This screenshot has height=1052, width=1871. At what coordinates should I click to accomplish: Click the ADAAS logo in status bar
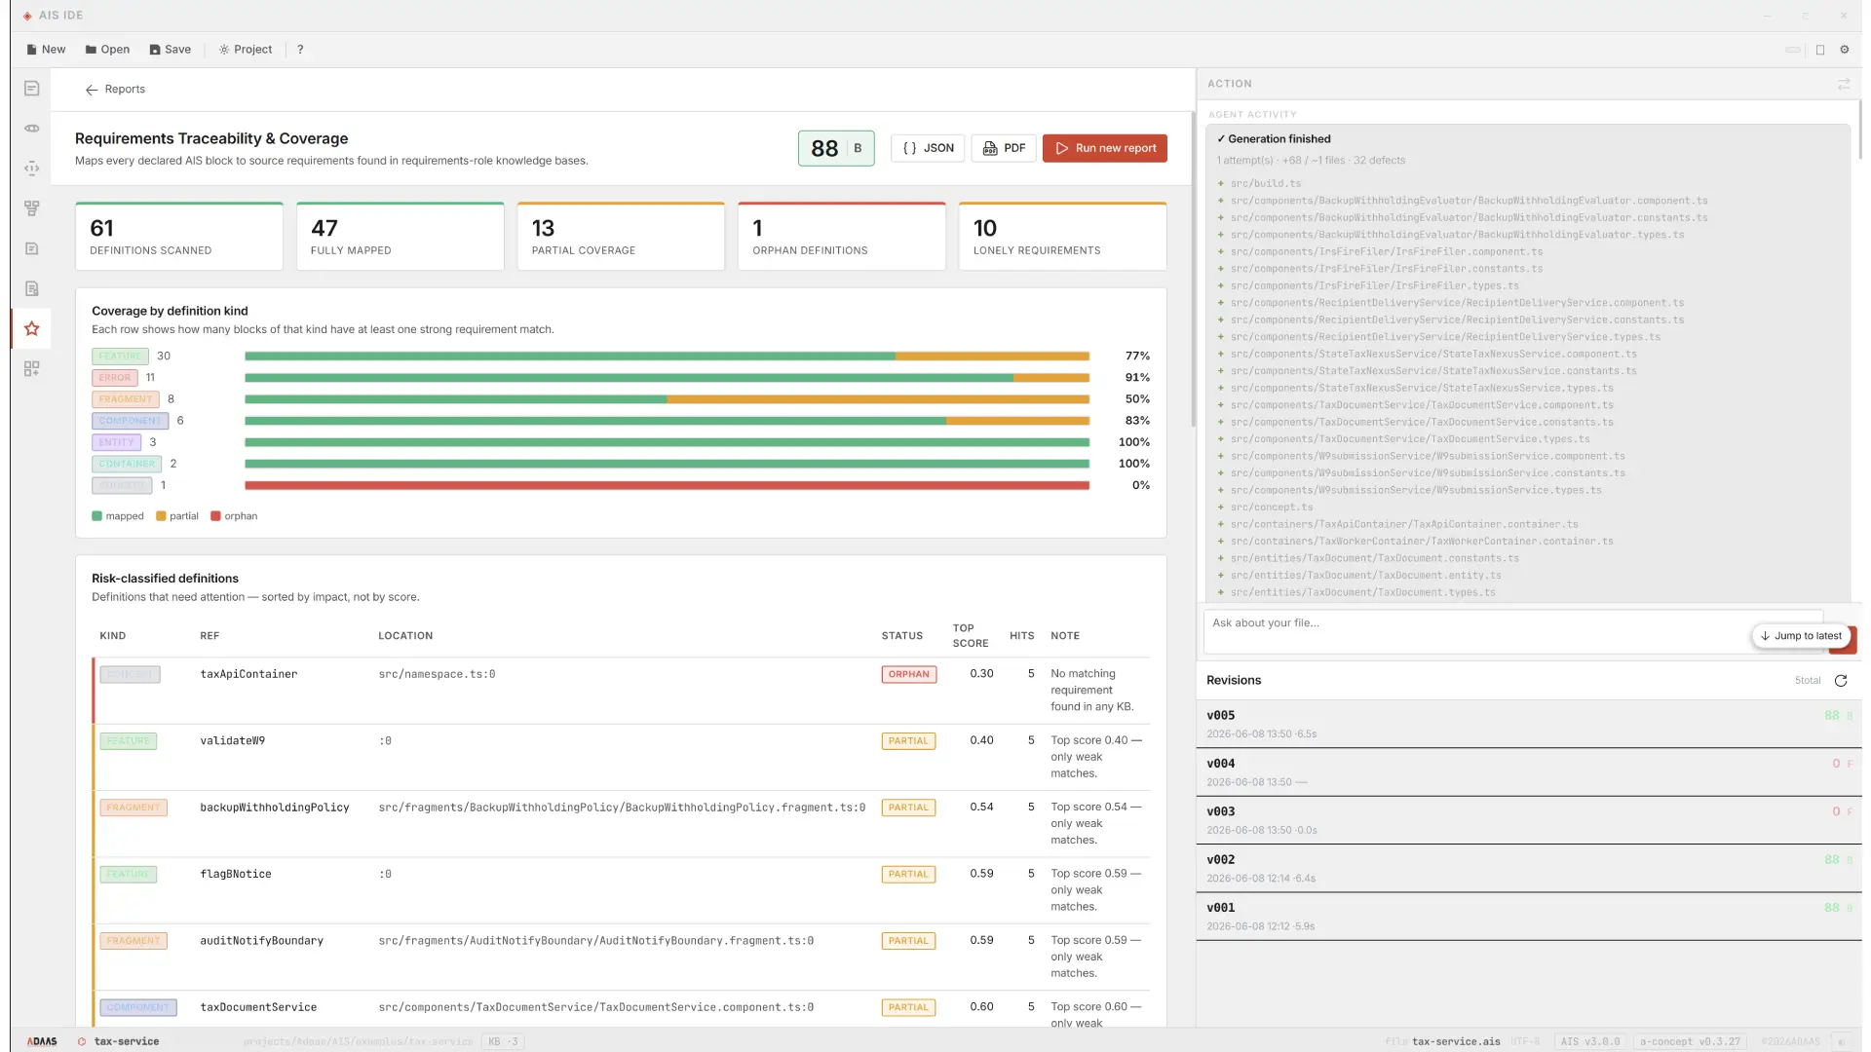point(42,1041)
